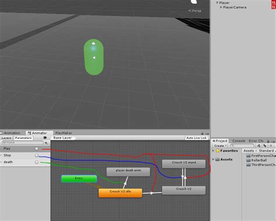Expand the Assets tree item

(x=213, y=159)
